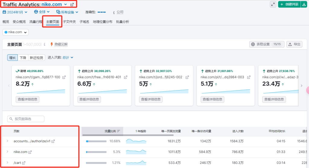This screenshot has height=168, width=309.
Task: Expand the accounts.../authorize/v1 row
Action: click(7, 141)
